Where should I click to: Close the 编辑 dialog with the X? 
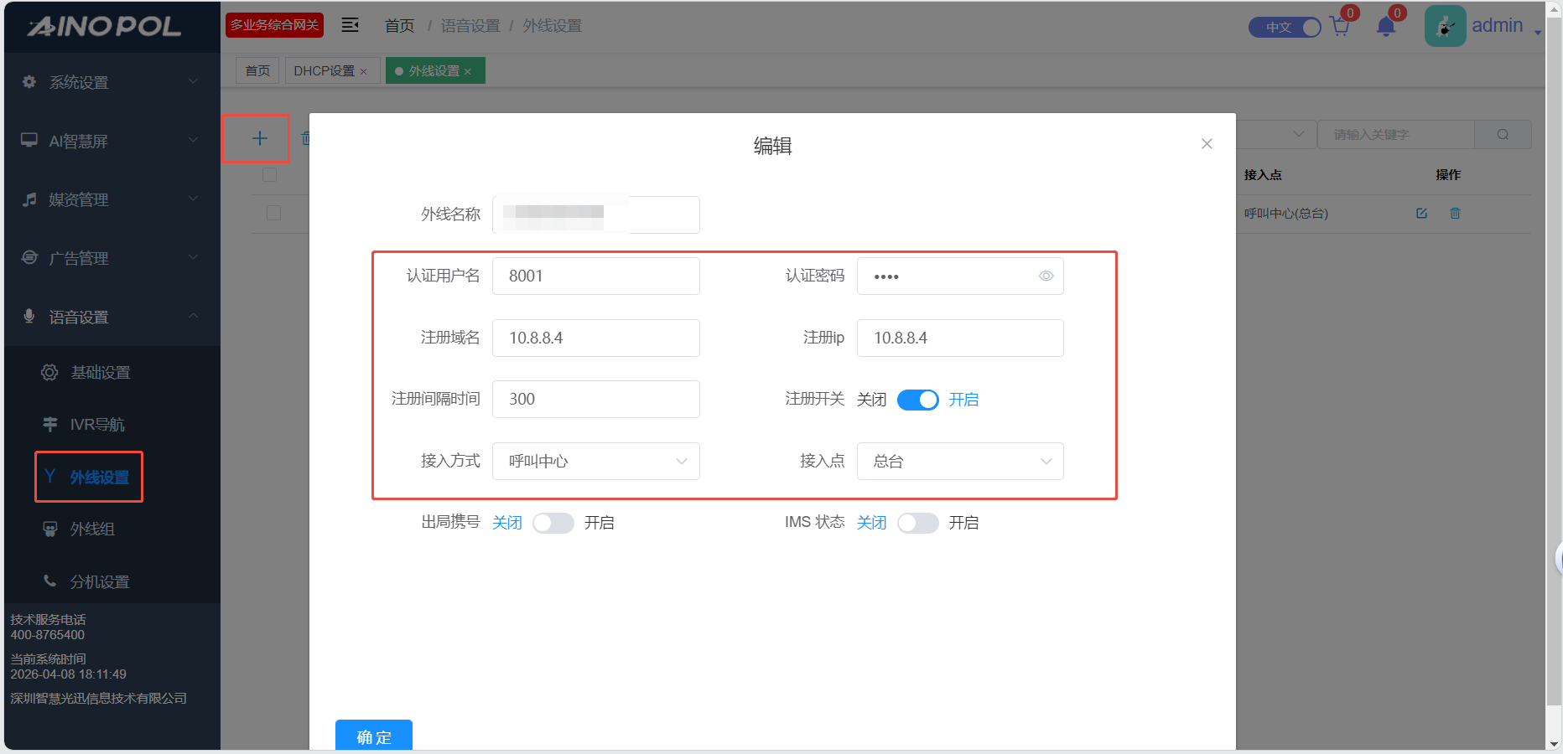click(1207, 144)
